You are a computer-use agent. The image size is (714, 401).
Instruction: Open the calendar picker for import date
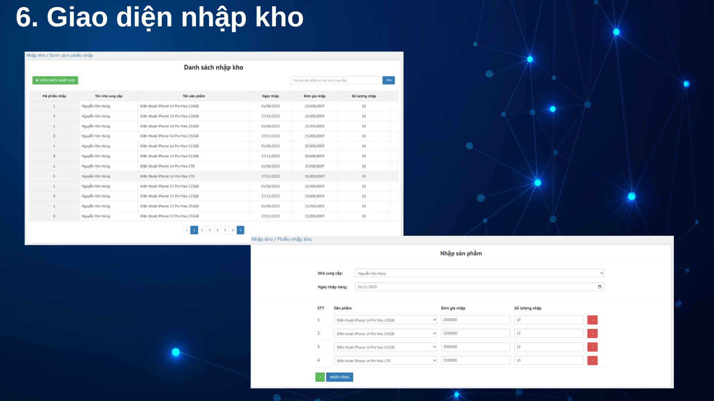[x=599, y=287]
